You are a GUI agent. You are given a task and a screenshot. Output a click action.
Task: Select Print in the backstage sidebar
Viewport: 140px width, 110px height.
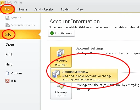click(x=9, y=54)
